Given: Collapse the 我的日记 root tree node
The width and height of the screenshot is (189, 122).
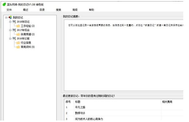Looking at the screenshot, I should click(x=6, y=18).
